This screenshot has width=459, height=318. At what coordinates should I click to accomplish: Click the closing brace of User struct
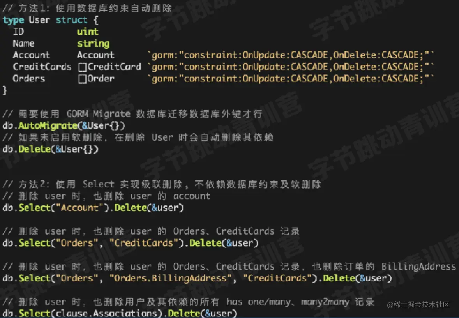(5, 90)
